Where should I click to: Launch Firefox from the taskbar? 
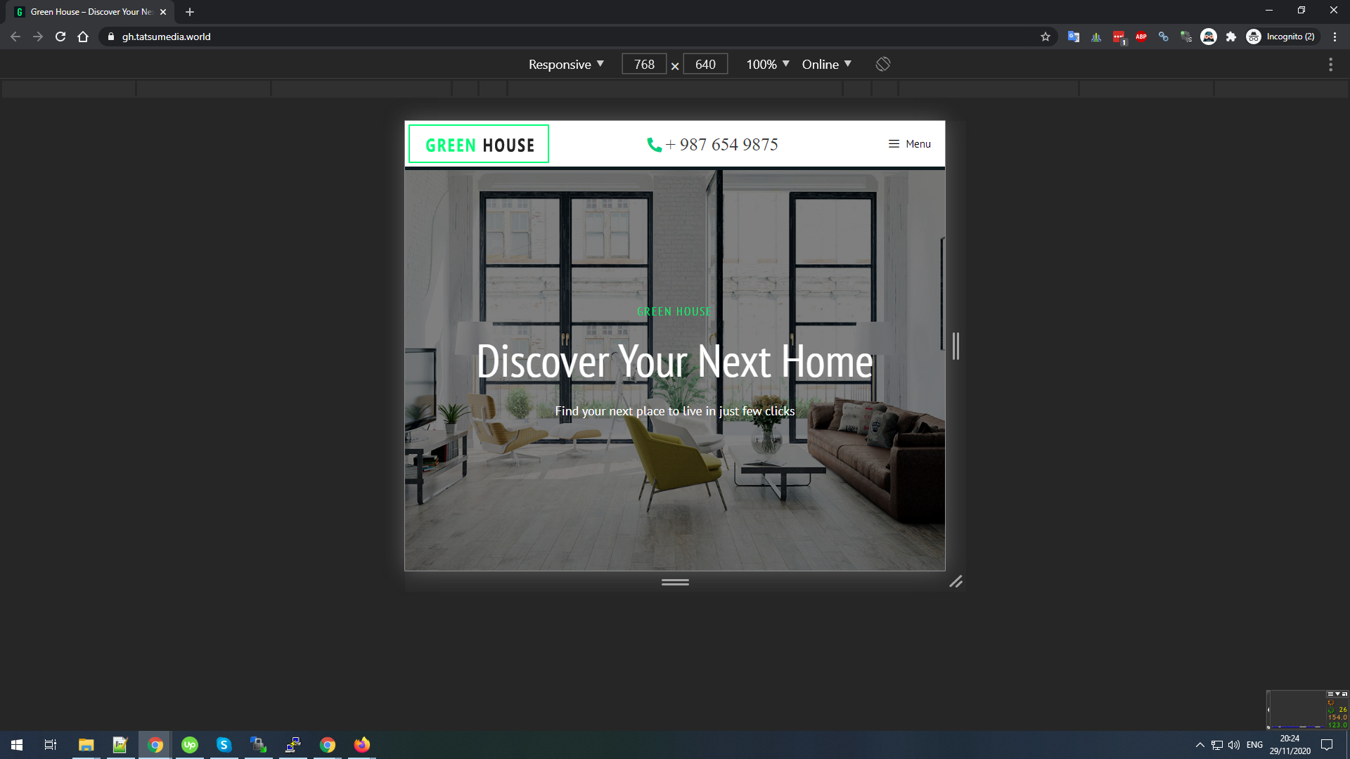pos(361,744)
